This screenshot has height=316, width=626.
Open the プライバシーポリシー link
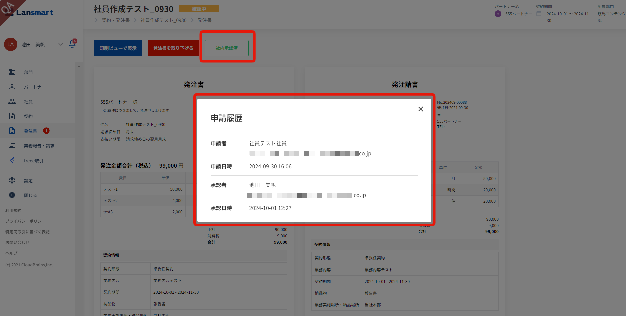click(x=25, y=221)
